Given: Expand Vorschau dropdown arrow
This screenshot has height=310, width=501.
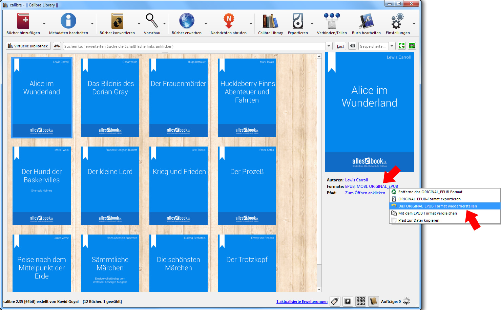Looking at the screenshot, I should point(164,23).
